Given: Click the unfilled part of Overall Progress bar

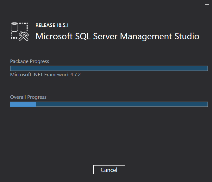Looking at the screenshot, I should click(122, 104).
